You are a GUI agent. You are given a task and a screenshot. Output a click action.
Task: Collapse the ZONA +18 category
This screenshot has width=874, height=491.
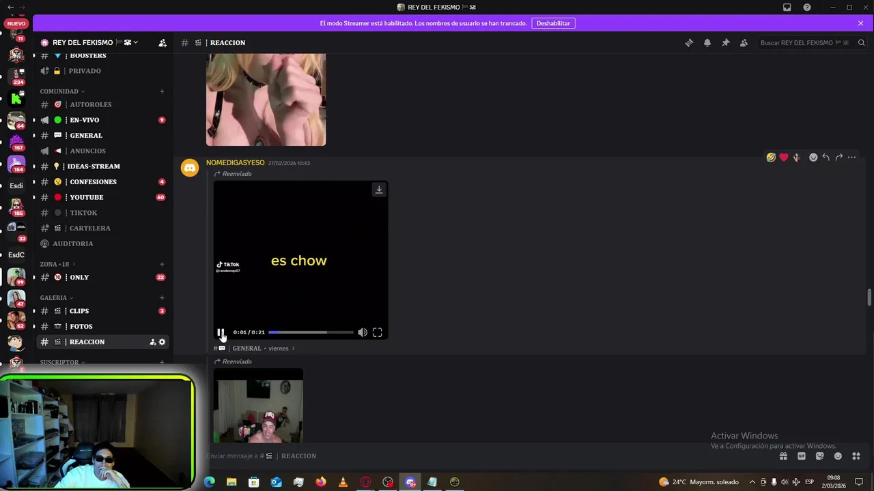pos(57,264)
